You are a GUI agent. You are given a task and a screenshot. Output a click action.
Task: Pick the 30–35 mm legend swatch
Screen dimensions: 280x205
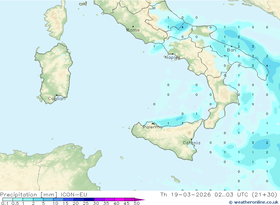pos(99,199)
